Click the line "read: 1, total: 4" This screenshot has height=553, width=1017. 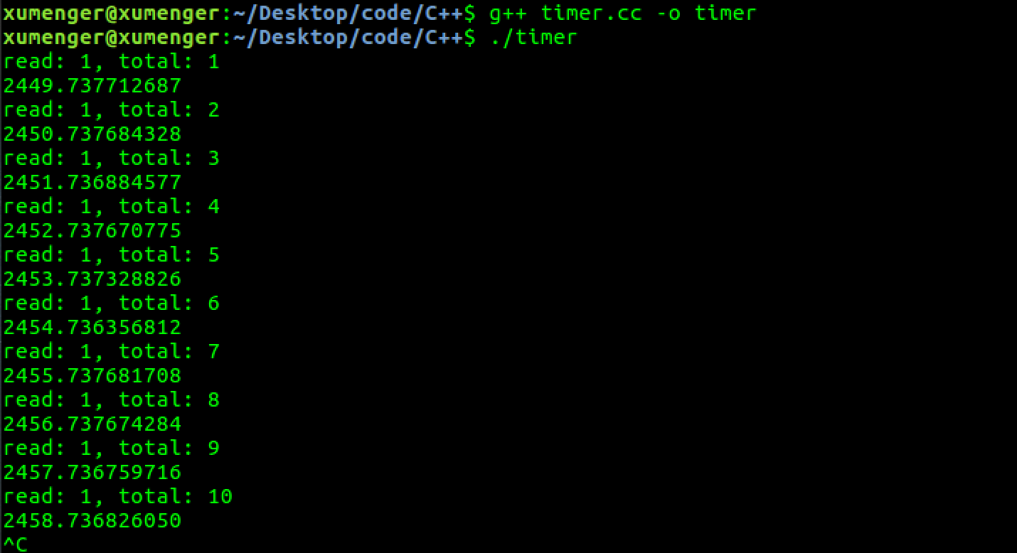click(112, 207)
